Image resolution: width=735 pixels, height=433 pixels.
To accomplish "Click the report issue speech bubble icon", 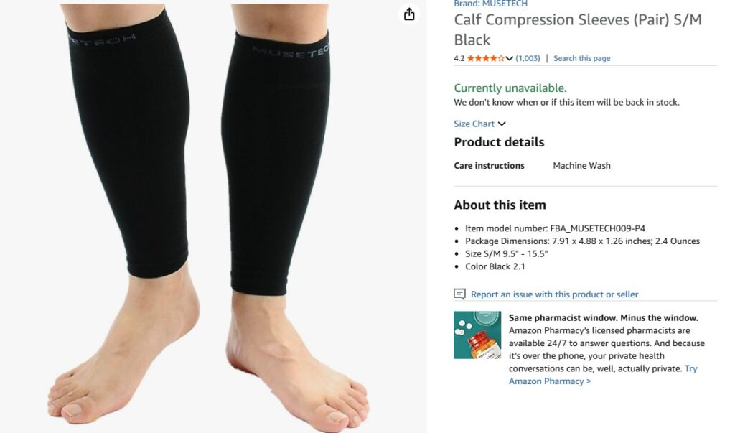I will tap(459, 294).
